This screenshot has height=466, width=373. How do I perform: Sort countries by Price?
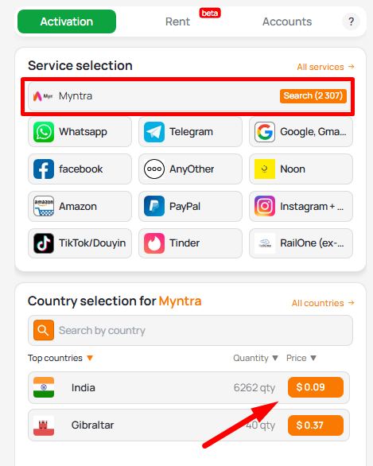tap(301, 358)
